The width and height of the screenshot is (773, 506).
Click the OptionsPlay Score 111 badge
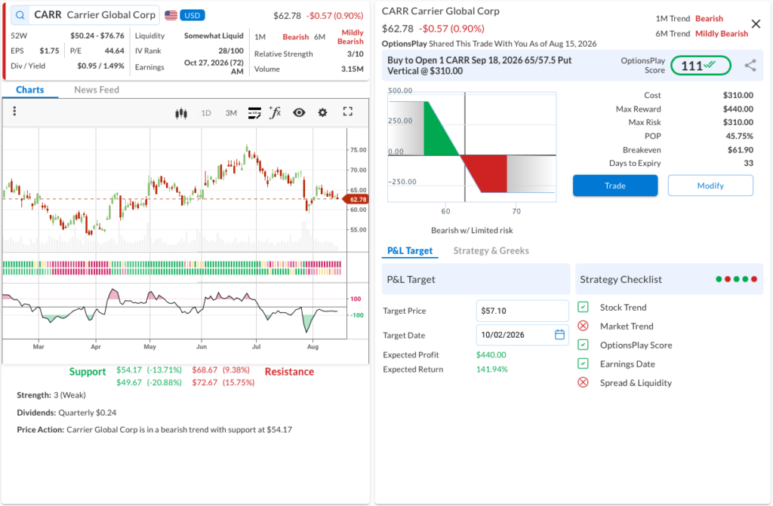pyautogui.click(x=701, y=66)
